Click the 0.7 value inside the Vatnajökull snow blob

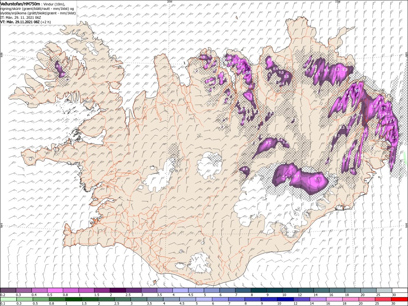296,176
